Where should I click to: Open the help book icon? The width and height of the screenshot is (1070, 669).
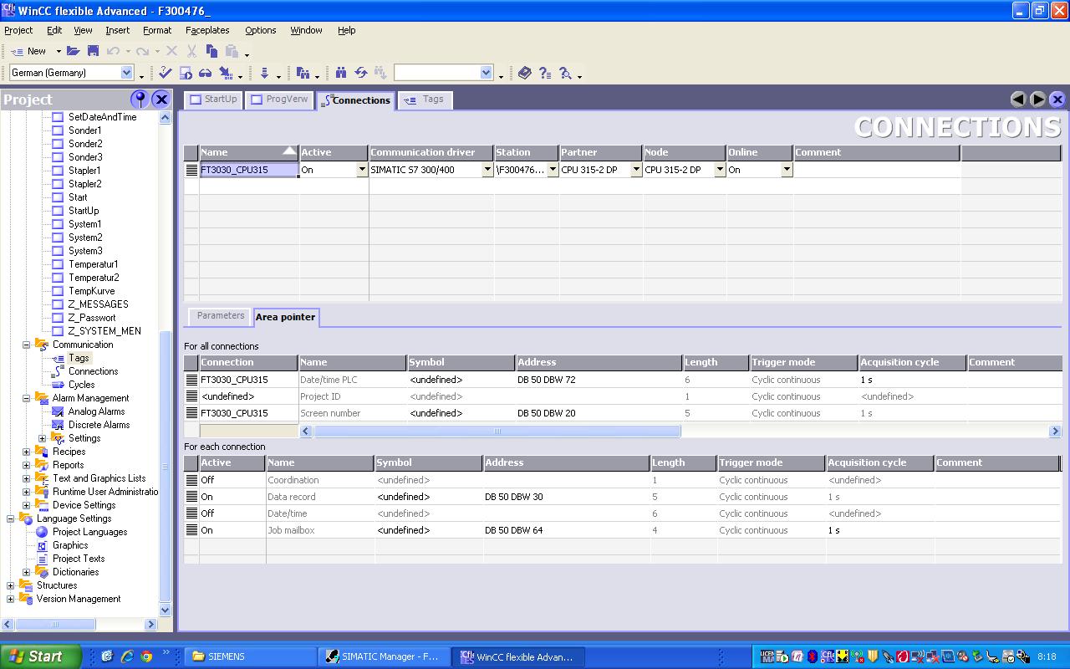[525, 73]
